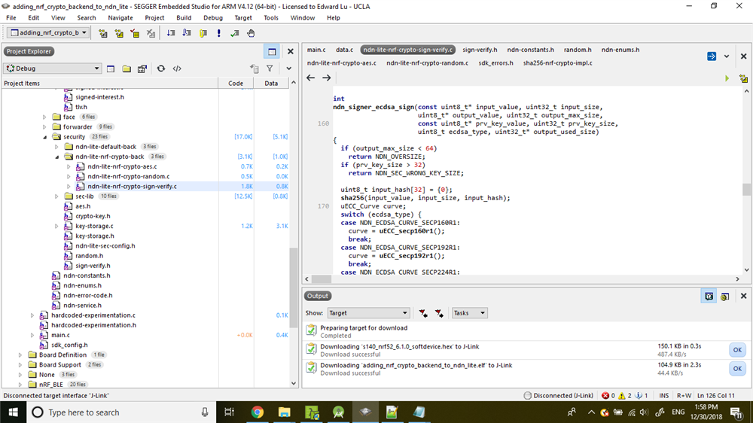753x423 pixels.
Task: Open the editor tabs dropdown chevron
Action: 727,56
